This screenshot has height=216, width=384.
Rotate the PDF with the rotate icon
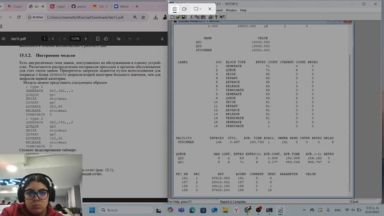106,38
